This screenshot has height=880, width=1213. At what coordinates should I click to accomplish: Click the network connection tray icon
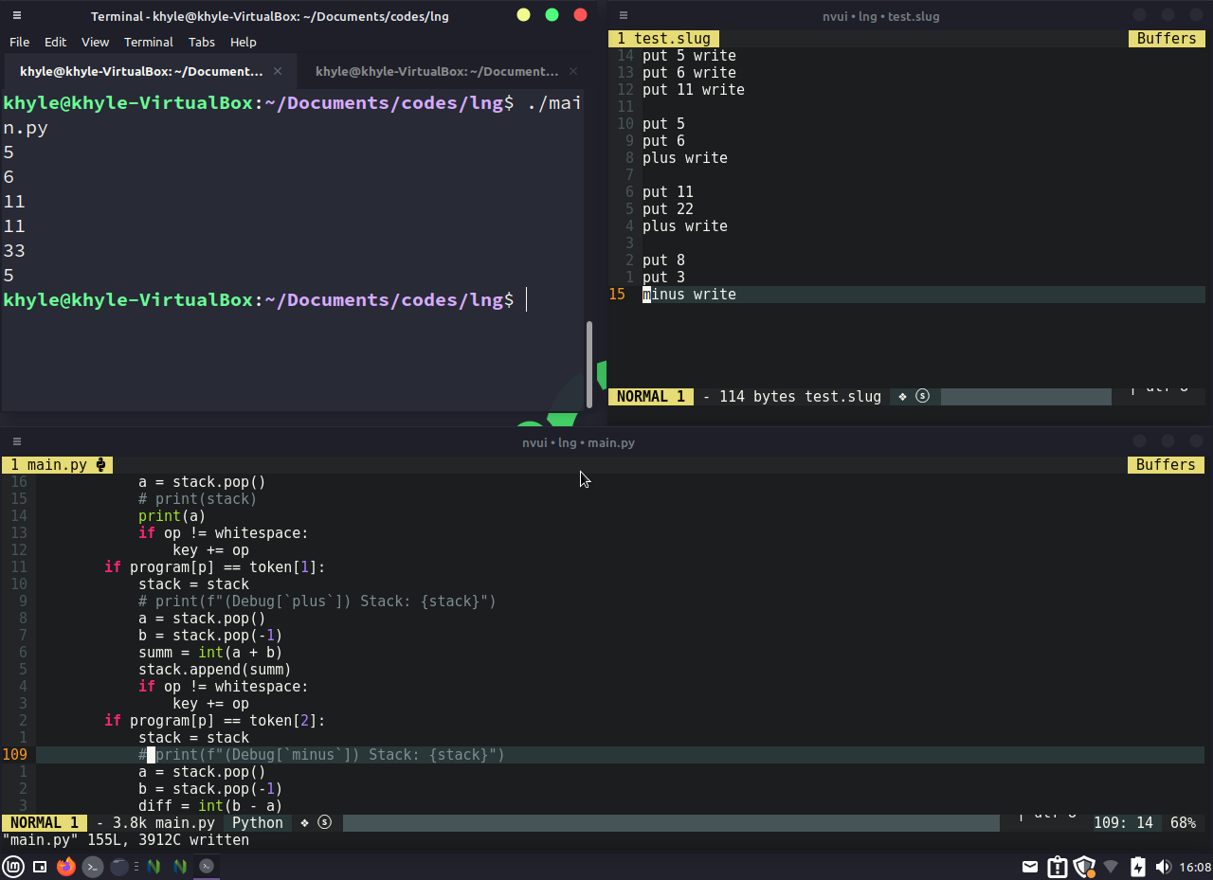pyautogui.click(x=1112, y=866)
